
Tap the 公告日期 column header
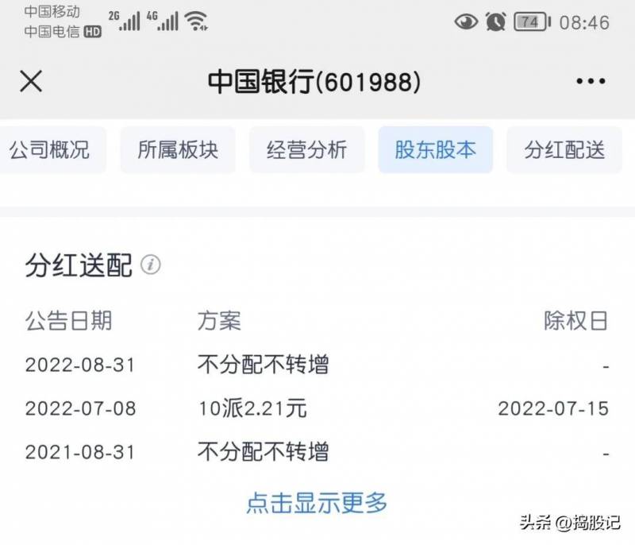click(x=68, y=321)
